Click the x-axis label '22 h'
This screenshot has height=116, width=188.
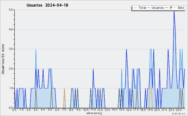pos(171,110)
